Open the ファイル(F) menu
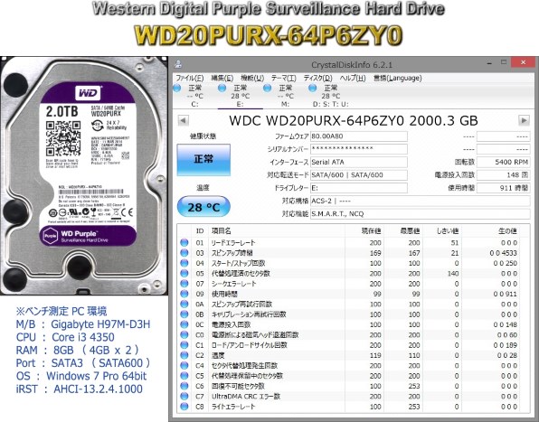 [x=190, y=78]
